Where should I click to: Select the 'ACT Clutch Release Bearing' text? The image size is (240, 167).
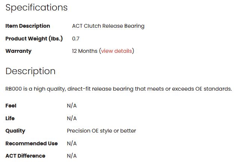(x=108, y=26)
